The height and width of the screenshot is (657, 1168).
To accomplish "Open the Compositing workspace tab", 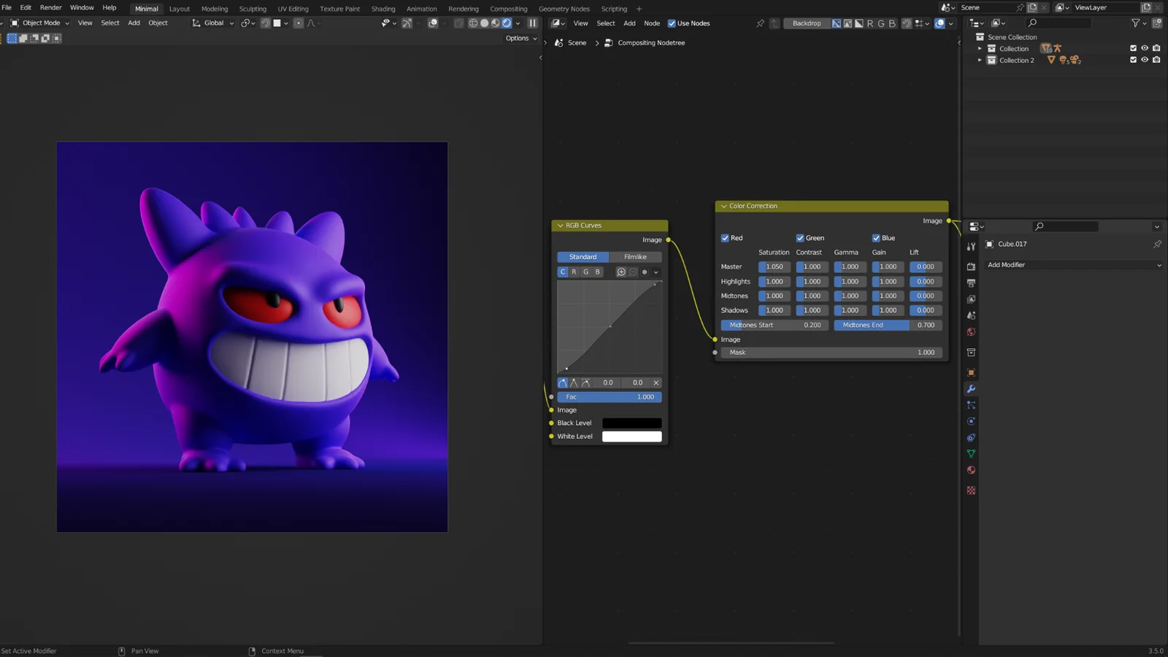I will pos(508,8).
